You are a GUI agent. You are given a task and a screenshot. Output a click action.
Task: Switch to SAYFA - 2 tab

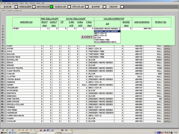(x=11, y=10)
